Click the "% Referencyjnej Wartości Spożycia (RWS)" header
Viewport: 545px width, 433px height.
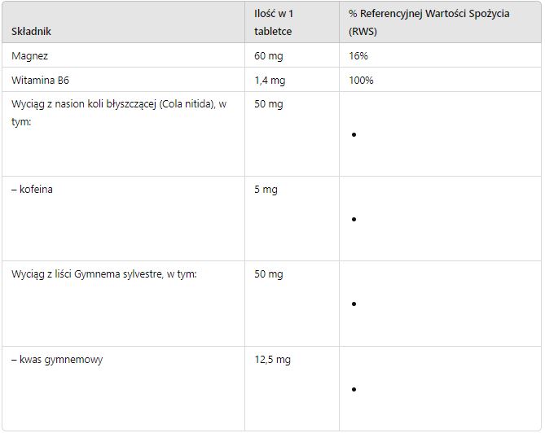pyautogui.click(x=429, y=23)
